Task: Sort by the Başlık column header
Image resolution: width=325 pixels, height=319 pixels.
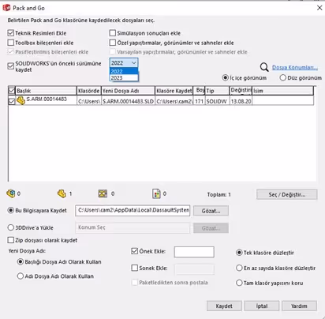Action: [x=46, y=91]
